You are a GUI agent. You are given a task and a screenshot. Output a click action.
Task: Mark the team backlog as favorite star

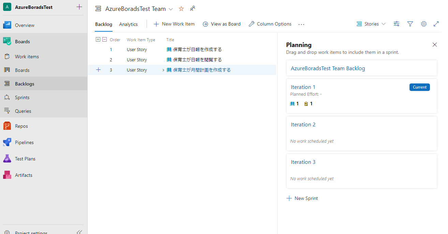tap(181, 9)
